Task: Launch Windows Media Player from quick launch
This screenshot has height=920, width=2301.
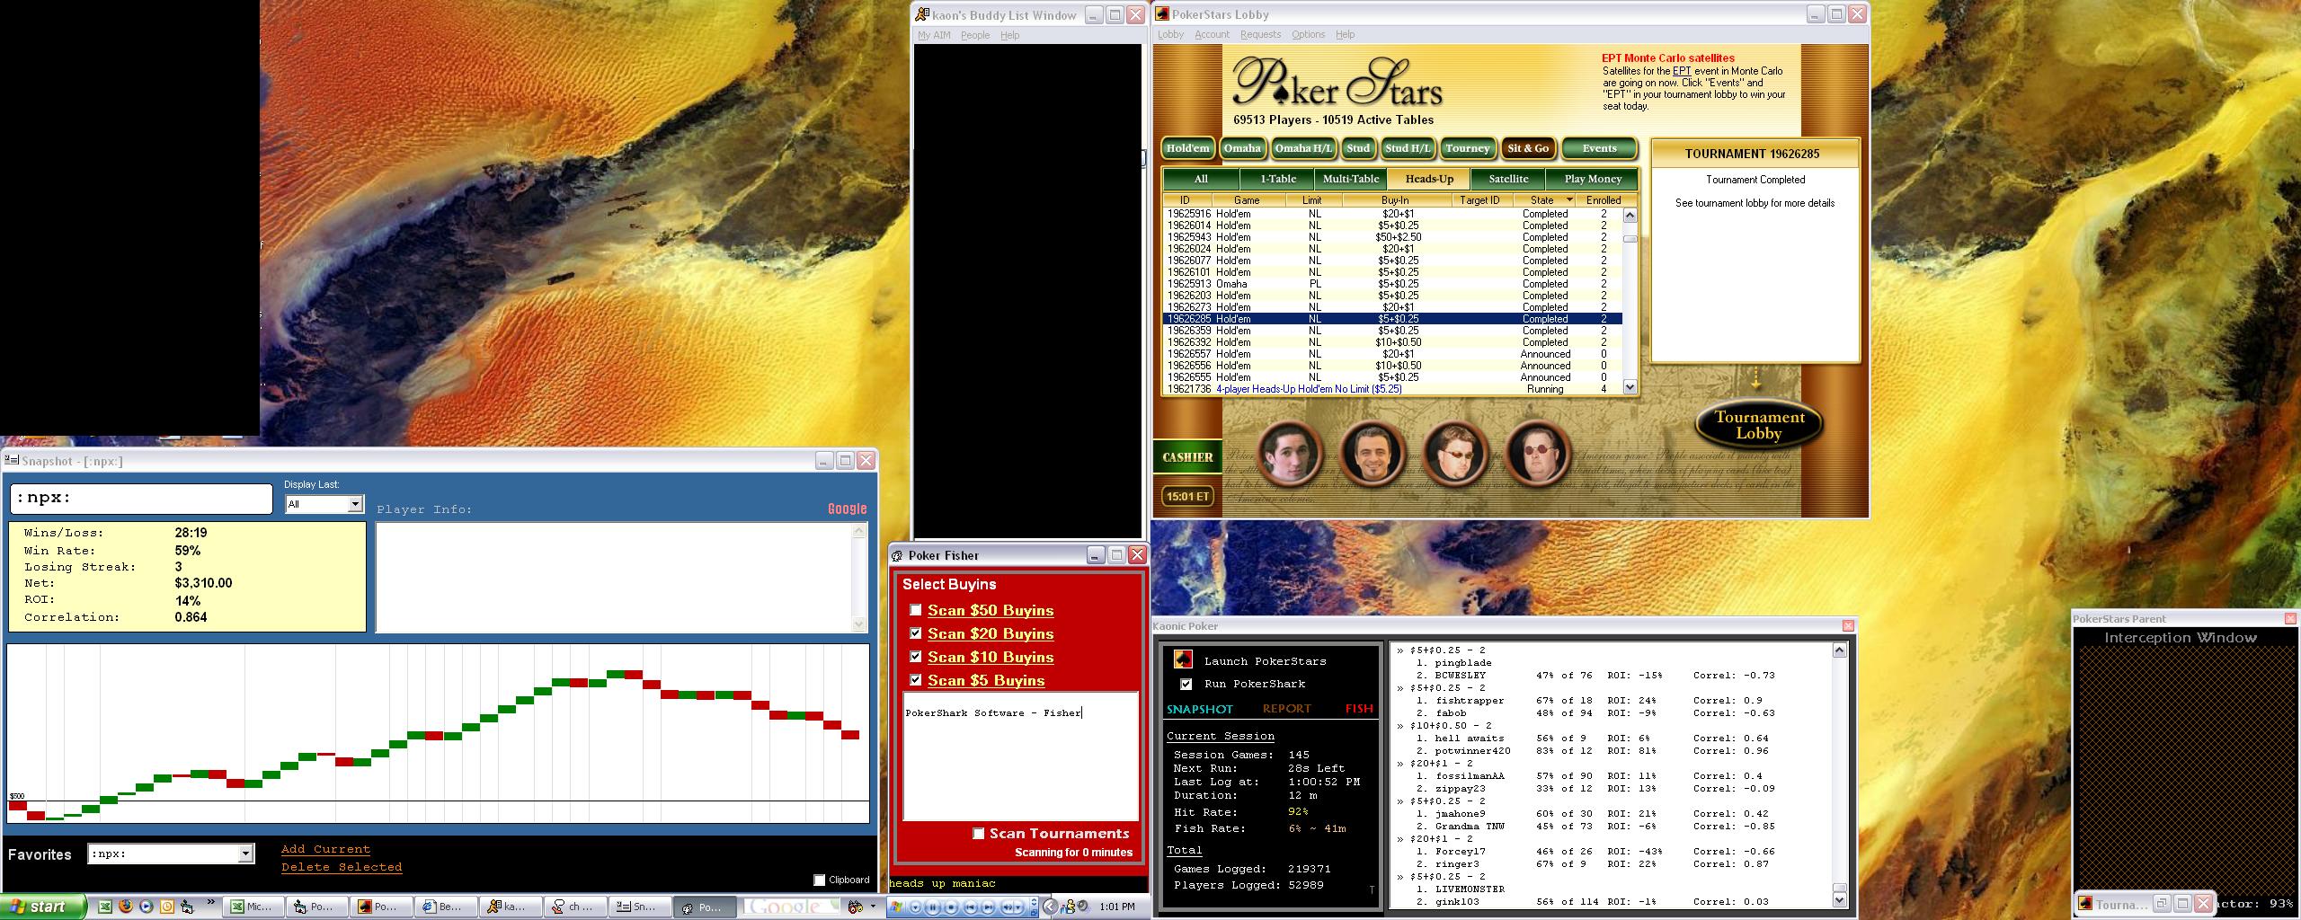Action: 146,907
